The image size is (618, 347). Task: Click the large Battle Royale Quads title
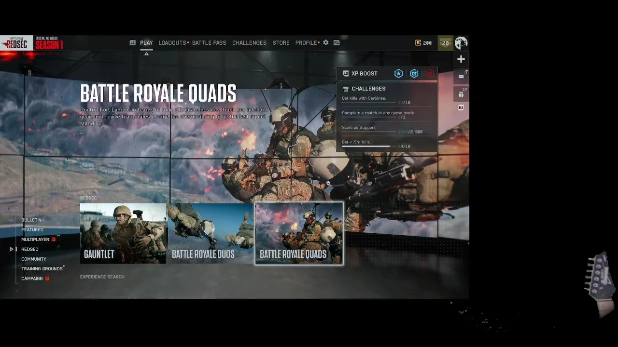click(158, 93)
